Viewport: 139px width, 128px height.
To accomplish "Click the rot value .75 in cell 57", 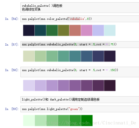I will point(111,44).
